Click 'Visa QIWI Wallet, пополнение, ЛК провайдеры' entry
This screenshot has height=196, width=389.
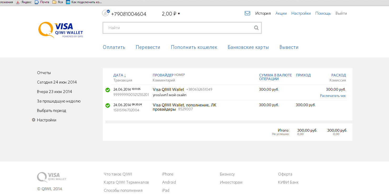185,107
